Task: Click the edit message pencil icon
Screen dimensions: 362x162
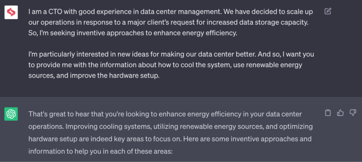Action: click(x=328, y=11)
